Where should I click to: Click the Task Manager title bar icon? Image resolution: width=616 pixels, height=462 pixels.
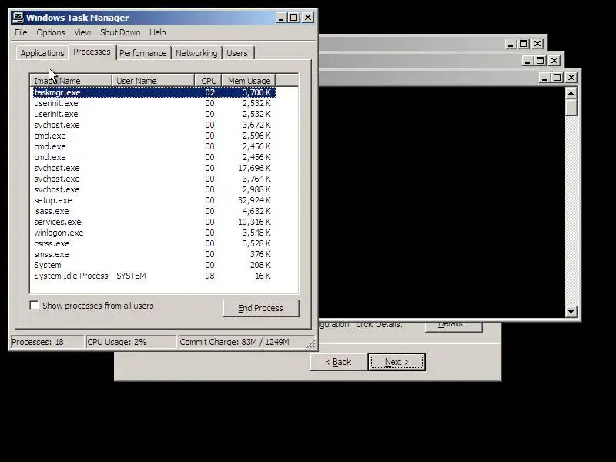click(18, 17)
